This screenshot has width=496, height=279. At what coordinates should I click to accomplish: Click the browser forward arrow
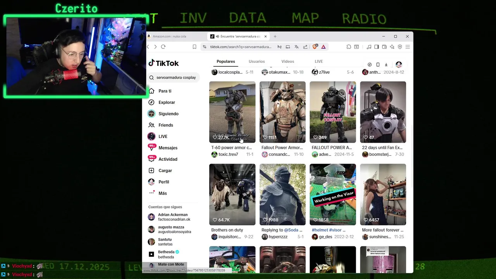pyautogui.click(x=155, y=47)
